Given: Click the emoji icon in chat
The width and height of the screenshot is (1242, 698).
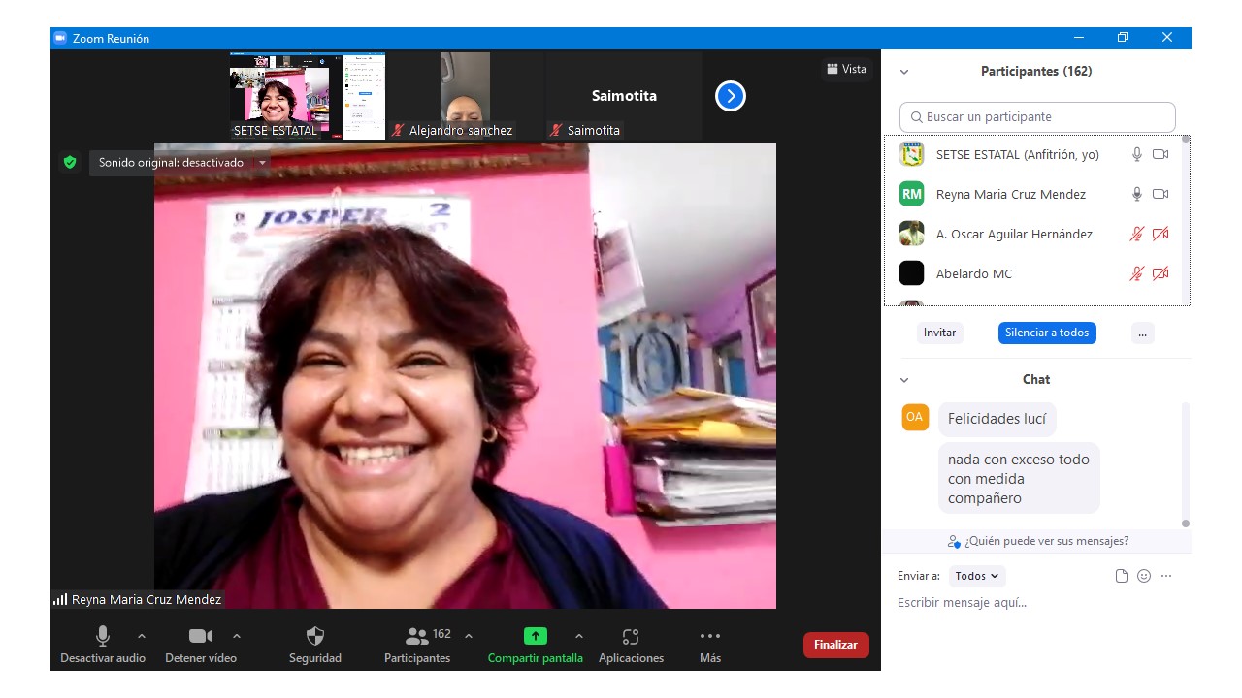Looking at the screenshot, I should pos(1144,576).
